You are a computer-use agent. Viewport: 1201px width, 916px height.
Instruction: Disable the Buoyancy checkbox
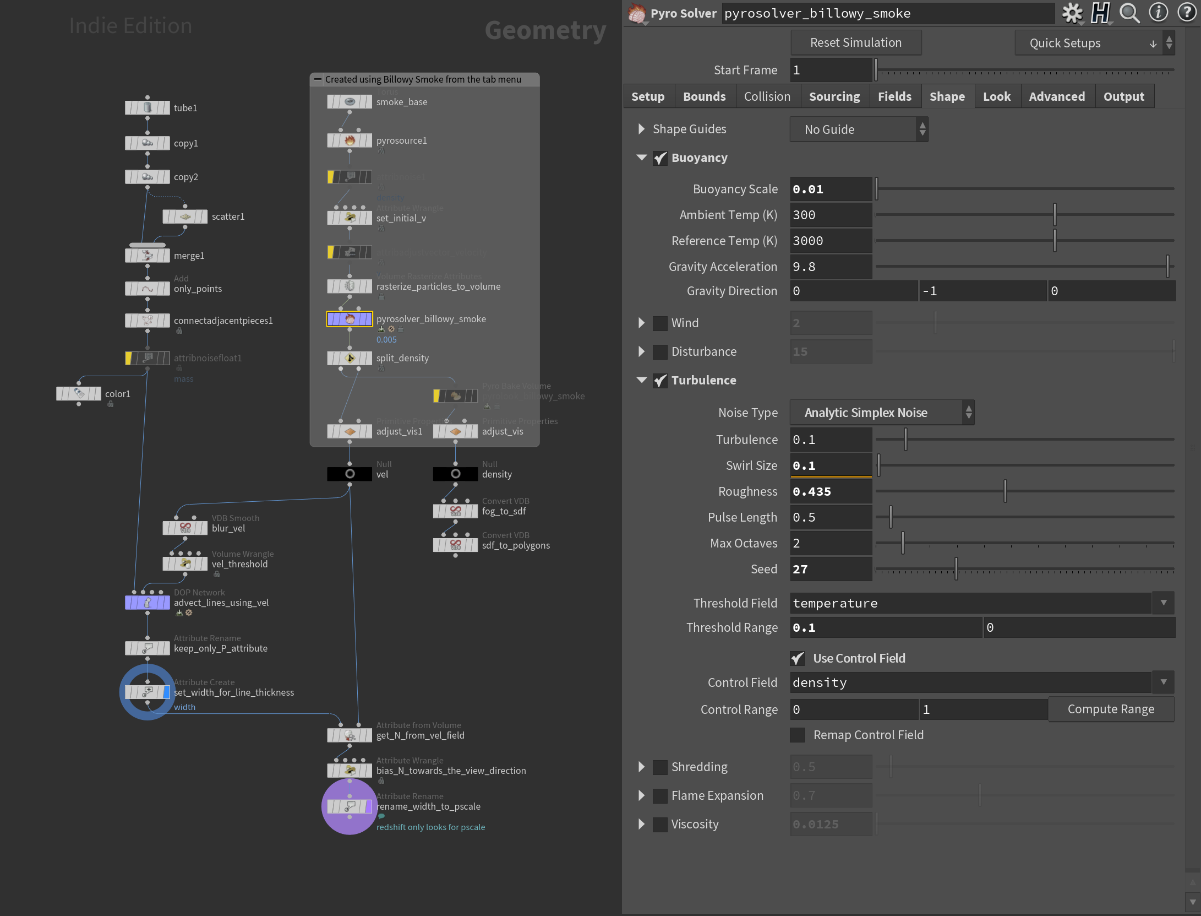coord(660,158)
